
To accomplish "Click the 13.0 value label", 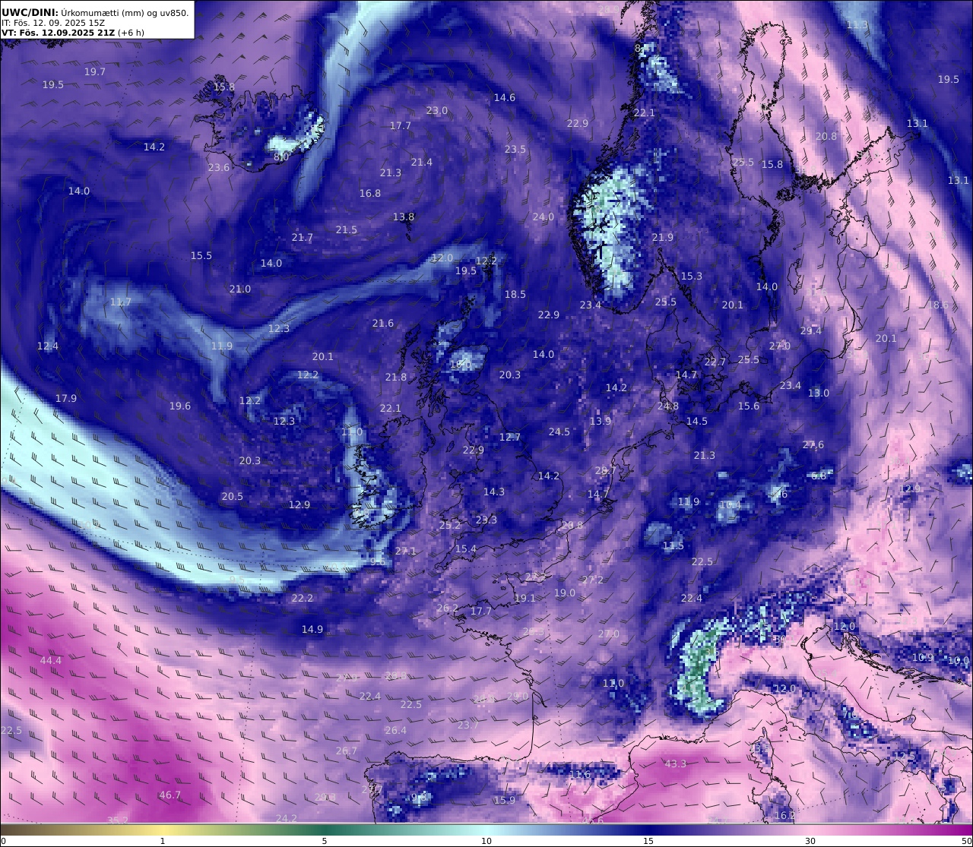I will pyautogui.click(x=819, y=393).
